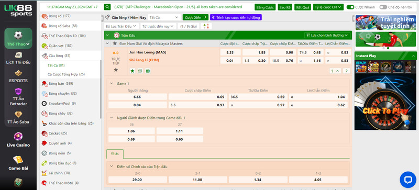
Task: Enable Chế độ nền tối dark mode
Action: point(383,7)
